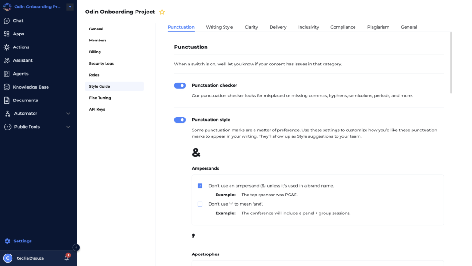Image resolution: width=472 pixels, height=266 pixels.
Task: Expand the Public Tools section
Action: (68, 127)
